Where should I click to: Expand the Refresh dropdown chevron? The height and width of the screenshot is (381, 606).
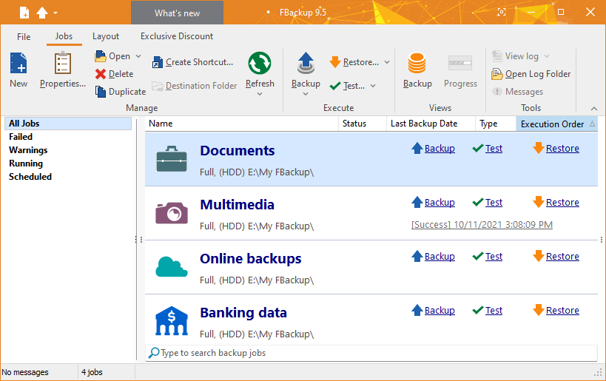pyautogui.click(x=260, y=94)
